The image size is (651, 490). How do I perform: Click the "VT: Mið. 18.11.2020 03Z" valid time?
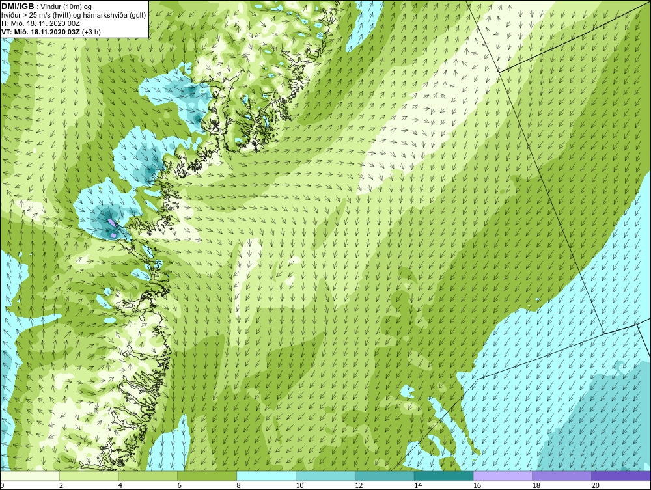pyautogui.click(x=40, y=31)
